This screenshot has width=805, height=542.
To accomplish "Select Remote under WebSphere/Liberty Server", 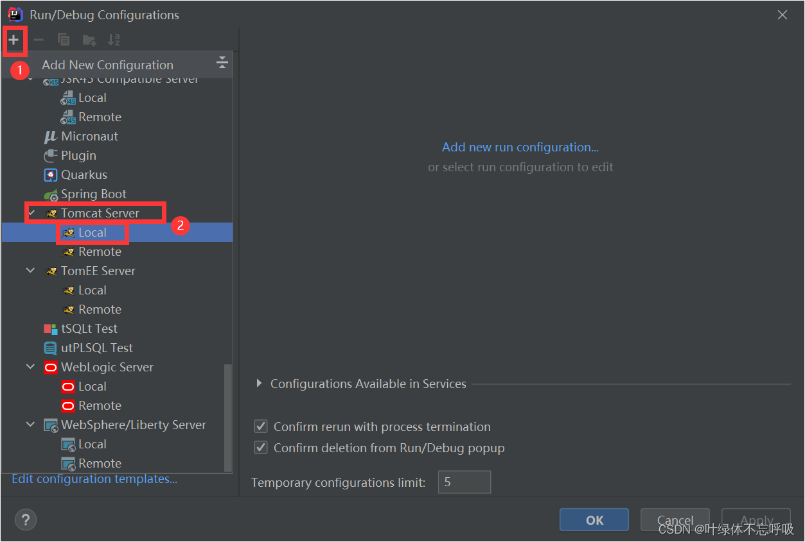I will tap(100, 463).
